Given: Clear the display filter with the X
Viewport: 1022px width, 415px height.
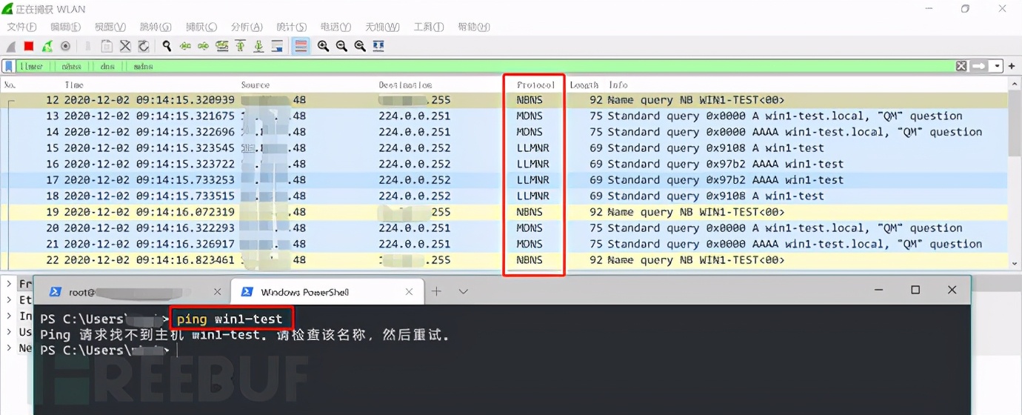Looking at the screenshot, I should [961, 66].
